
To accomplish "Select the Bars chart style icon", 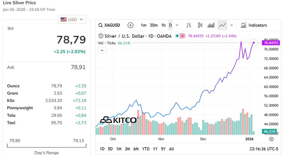I will tap(189, 25).
